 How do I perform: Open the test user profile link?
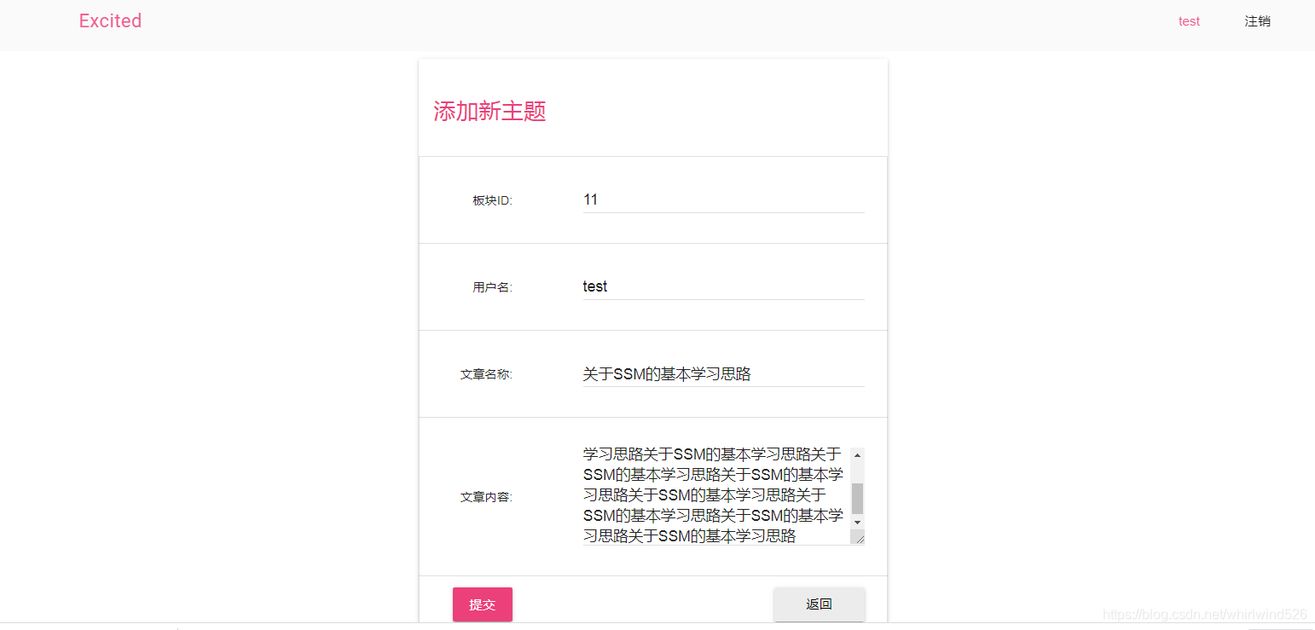pyautogui.click(x=1189, y=21)
